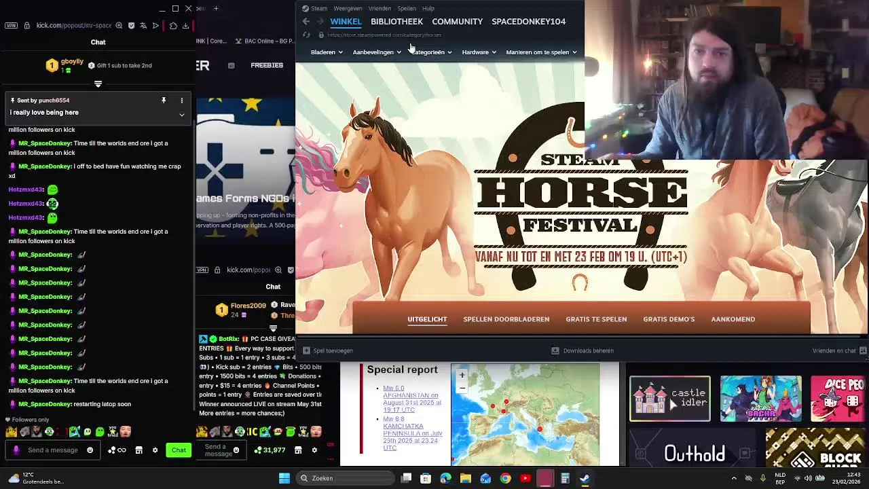Click the ad-blocker shield icon

(131, 26)
